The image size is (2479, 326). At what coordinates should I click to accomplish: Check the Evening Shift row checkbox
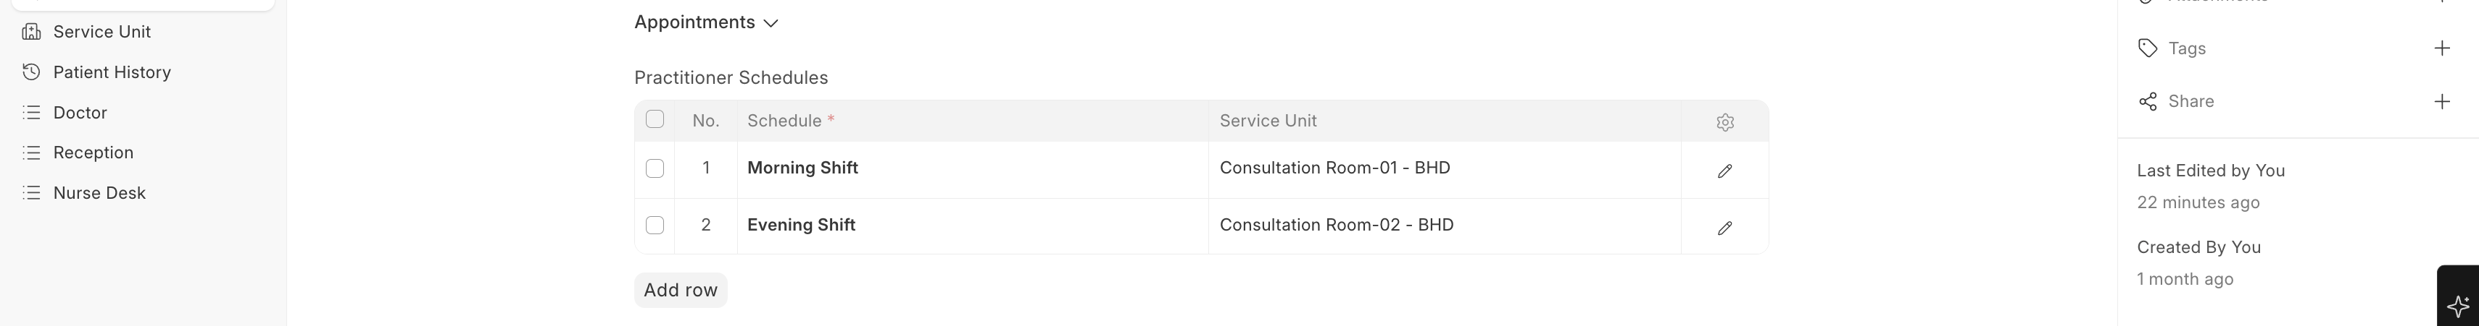pos(655,226)
